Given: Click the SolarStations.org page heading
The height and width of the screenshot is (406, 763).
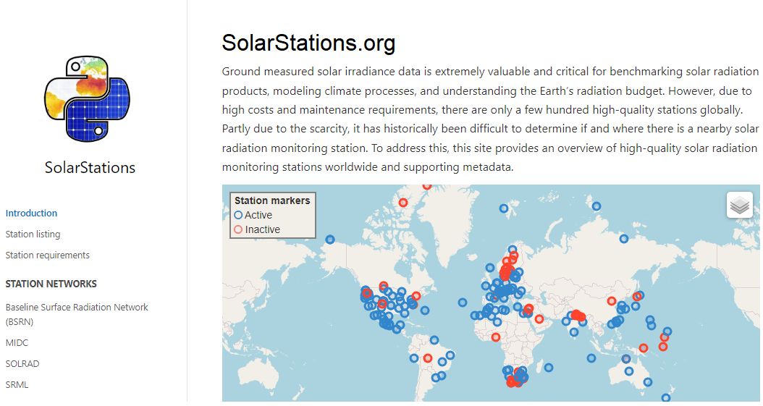Looking at the screenshot, I should [308, 43].
